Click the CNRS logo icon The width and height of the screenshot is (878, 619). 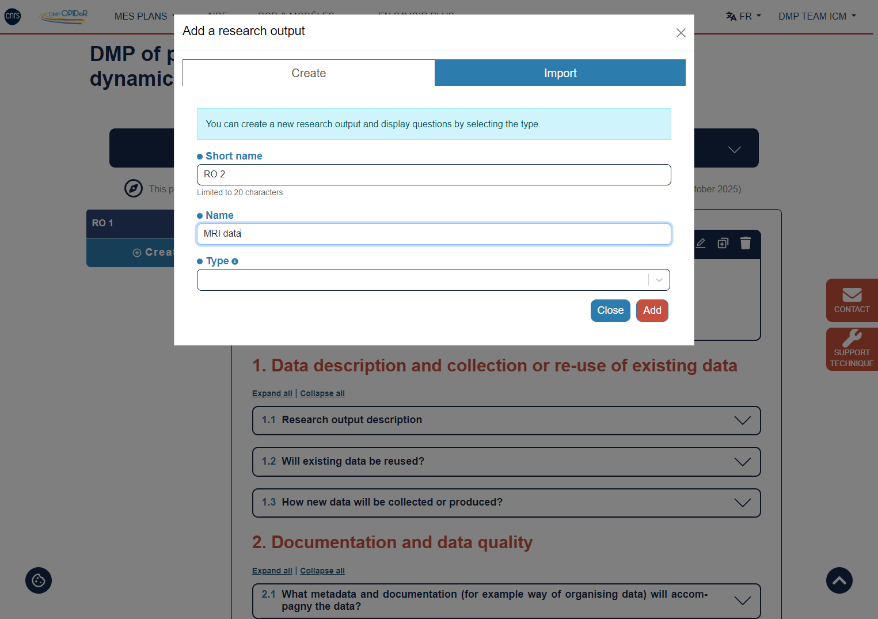(13, 16)
